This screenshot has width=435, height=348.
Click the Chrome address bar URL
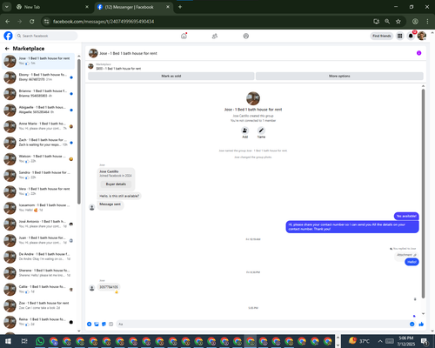(x=104, y=22)
